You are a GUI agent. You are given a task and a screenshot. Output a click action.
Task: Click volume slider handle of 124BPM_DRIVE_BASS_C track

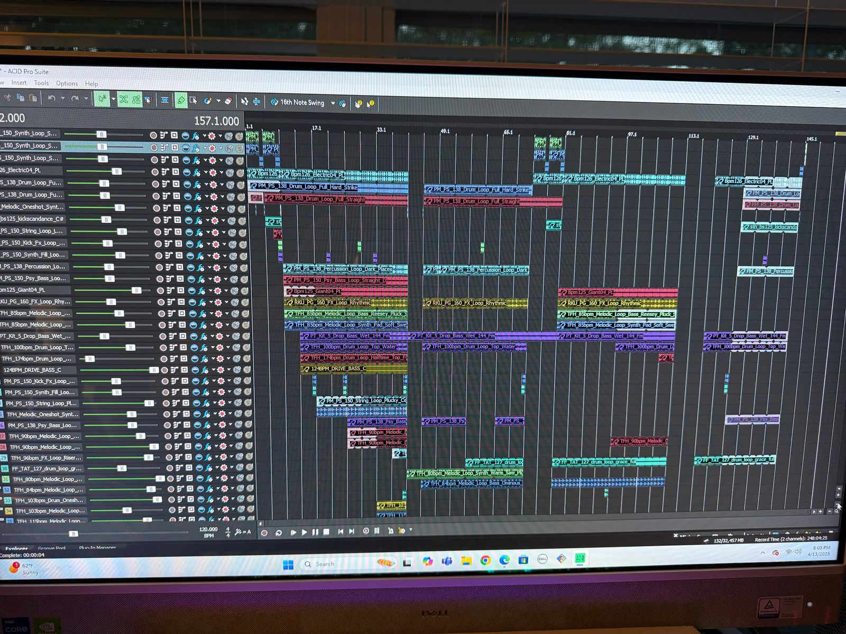point(153,370)
